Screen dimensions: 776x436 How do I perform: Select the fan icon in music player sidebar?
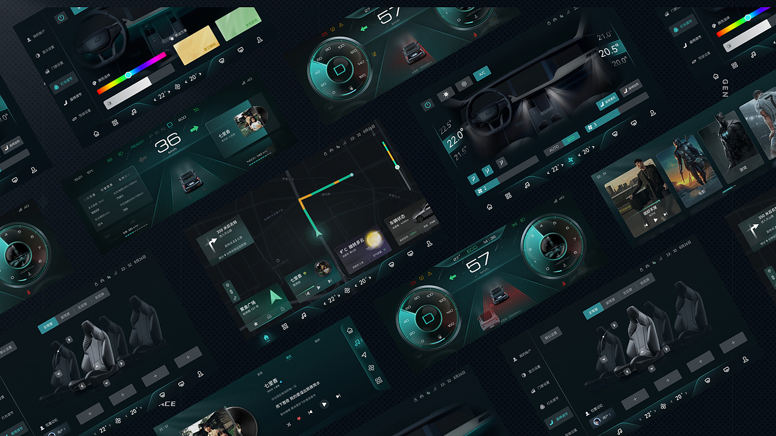[x=372, y=368]
